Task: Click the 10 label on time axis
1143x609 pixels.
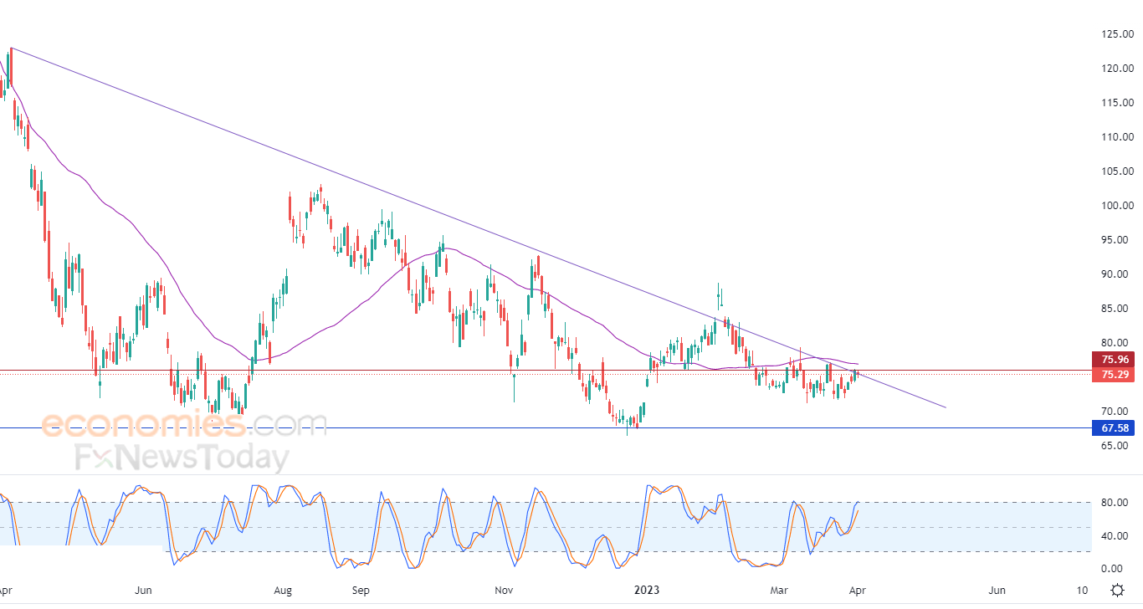Action: tap(1083, 590)
